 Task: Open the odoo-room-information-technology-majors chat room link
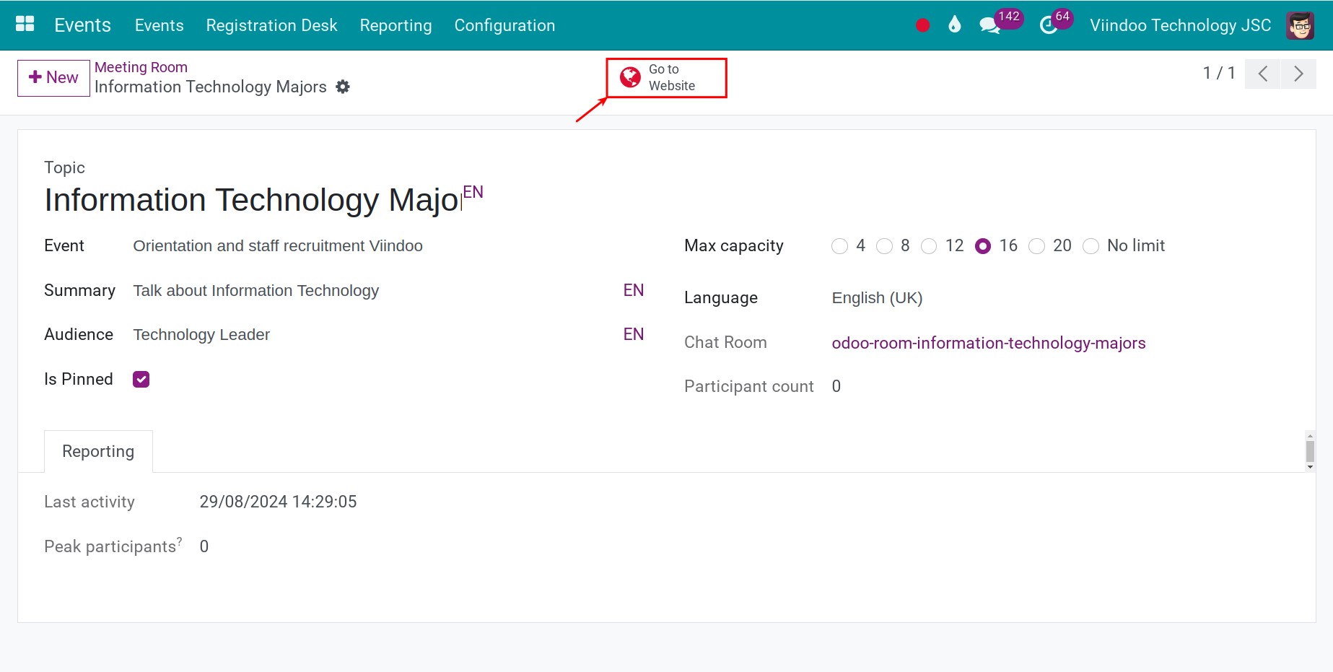(988, 343)
